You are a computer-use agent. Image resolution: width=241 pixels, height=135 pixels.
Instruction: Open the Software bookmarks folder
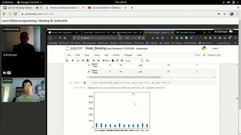point(76,43)
